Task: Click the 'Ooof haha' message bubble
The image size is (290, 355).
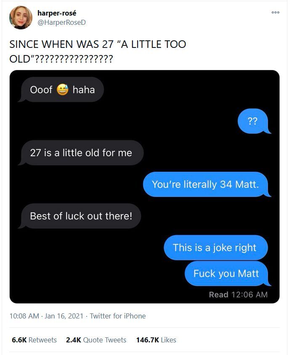Action: click(61, 89)
